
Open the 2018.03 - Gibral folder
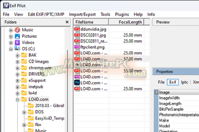pyautogui.click(x=50, y=106)
